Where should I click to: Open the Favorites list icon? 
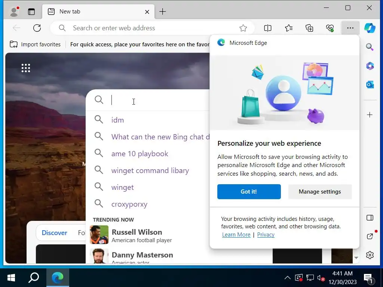click(x=289, y=28)
